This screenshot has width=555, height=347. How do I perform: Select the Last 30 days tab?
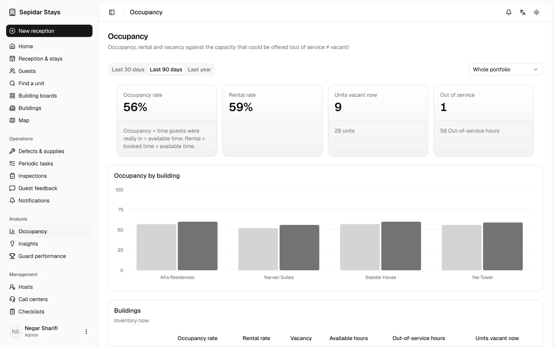[128, 69]
